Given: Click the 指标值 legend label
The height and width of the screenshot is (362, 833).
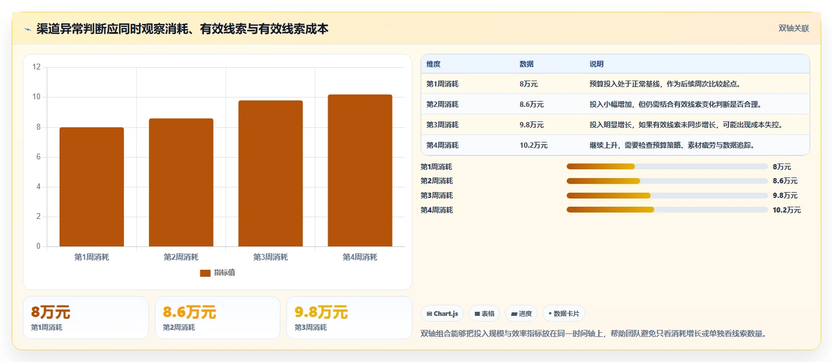Looking at the screenshot, I should [x=224, y=273].
